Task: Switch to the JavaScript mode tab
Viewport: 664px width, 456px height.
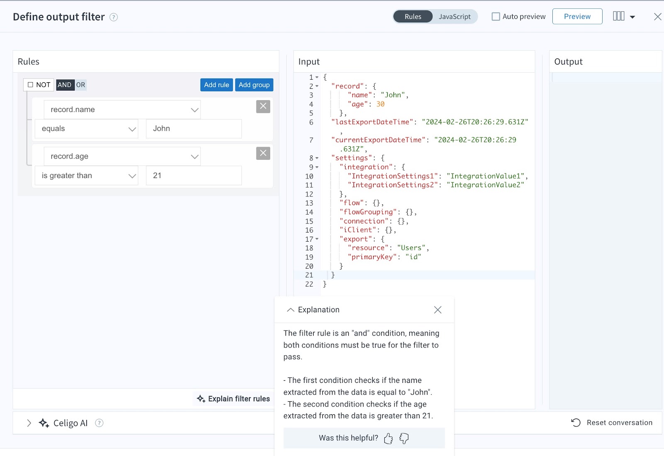Action: (x=455, y=17)
